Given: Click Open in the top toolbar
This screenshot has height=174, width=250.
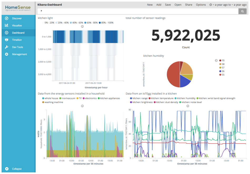Looking at the screenshot, I should (178, 5).
